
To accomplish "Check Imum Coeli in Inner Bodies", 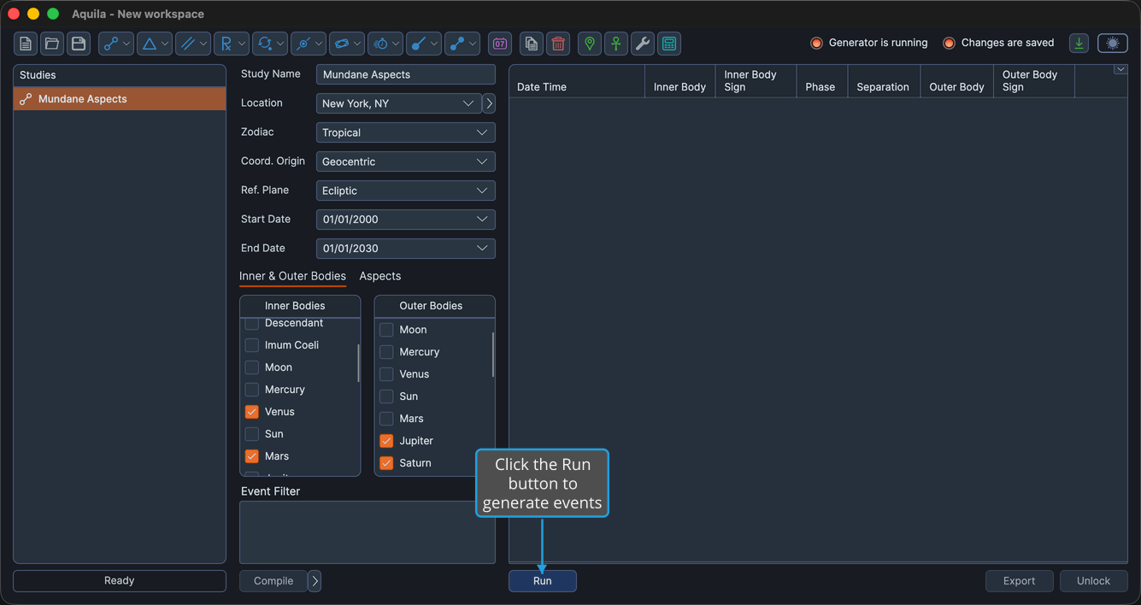I will (252, 345).
